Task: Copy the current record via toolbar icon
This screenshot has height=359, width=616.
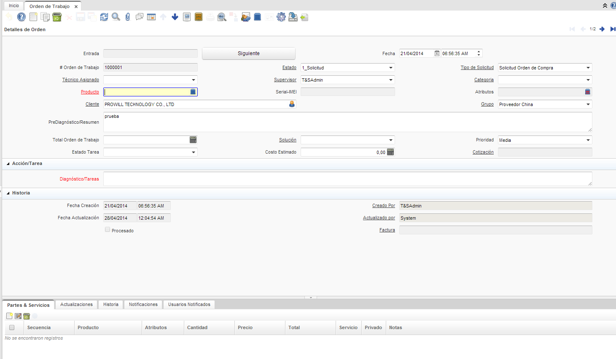Action: (x=45, y=17)
